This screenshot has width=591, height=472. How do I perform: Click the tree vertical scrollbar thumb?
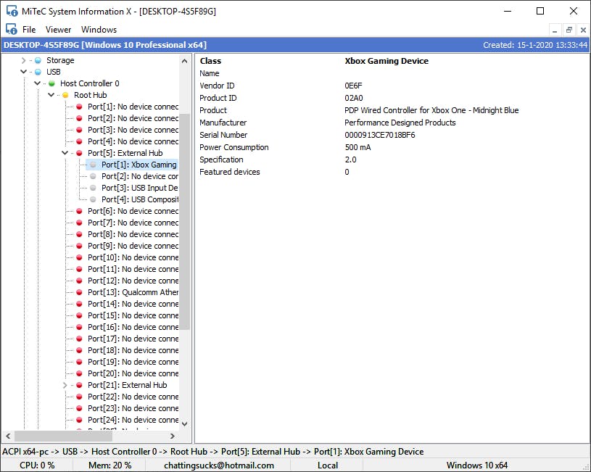pos(184,222)
